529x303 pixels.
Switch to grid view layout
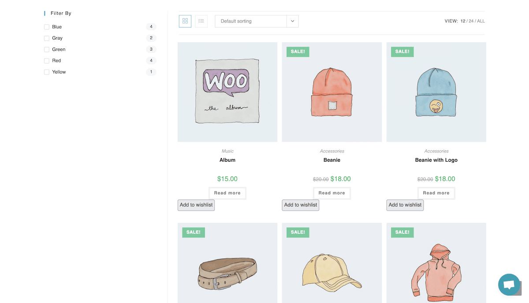[x=185, y=21]
